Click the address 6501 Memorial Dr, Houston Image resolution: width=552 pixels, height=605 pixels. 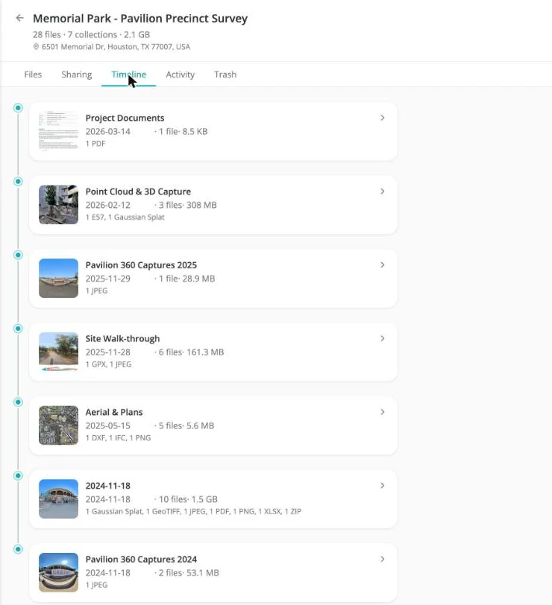coord(116,47)
